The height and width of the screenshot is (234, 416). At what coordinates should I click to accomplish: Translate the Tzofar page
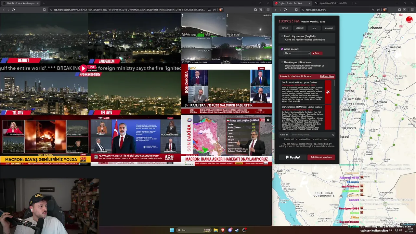[373, 10]
